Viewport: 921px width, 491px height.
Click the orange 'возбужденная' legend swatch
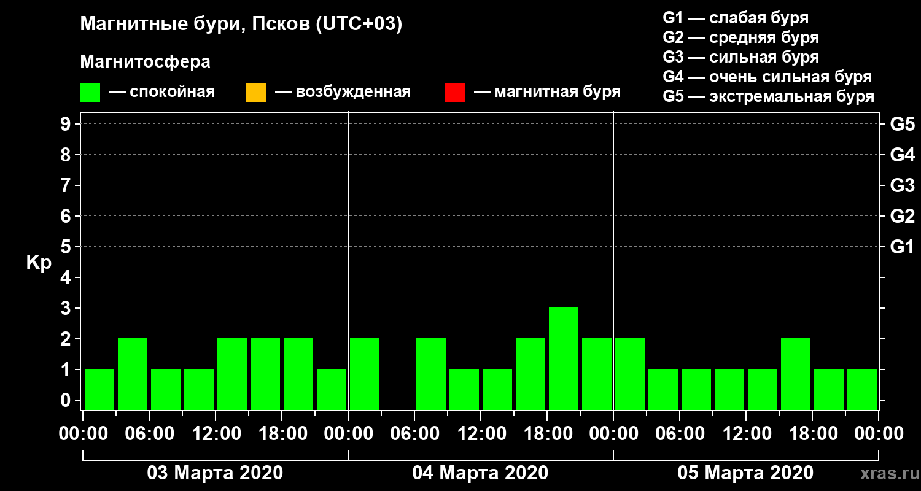pyautogui.click(x=255, y=92)
